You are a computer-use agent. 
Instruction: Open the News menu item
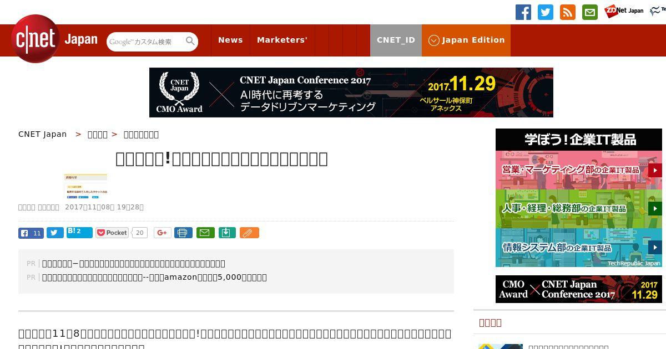click(230, 40)
